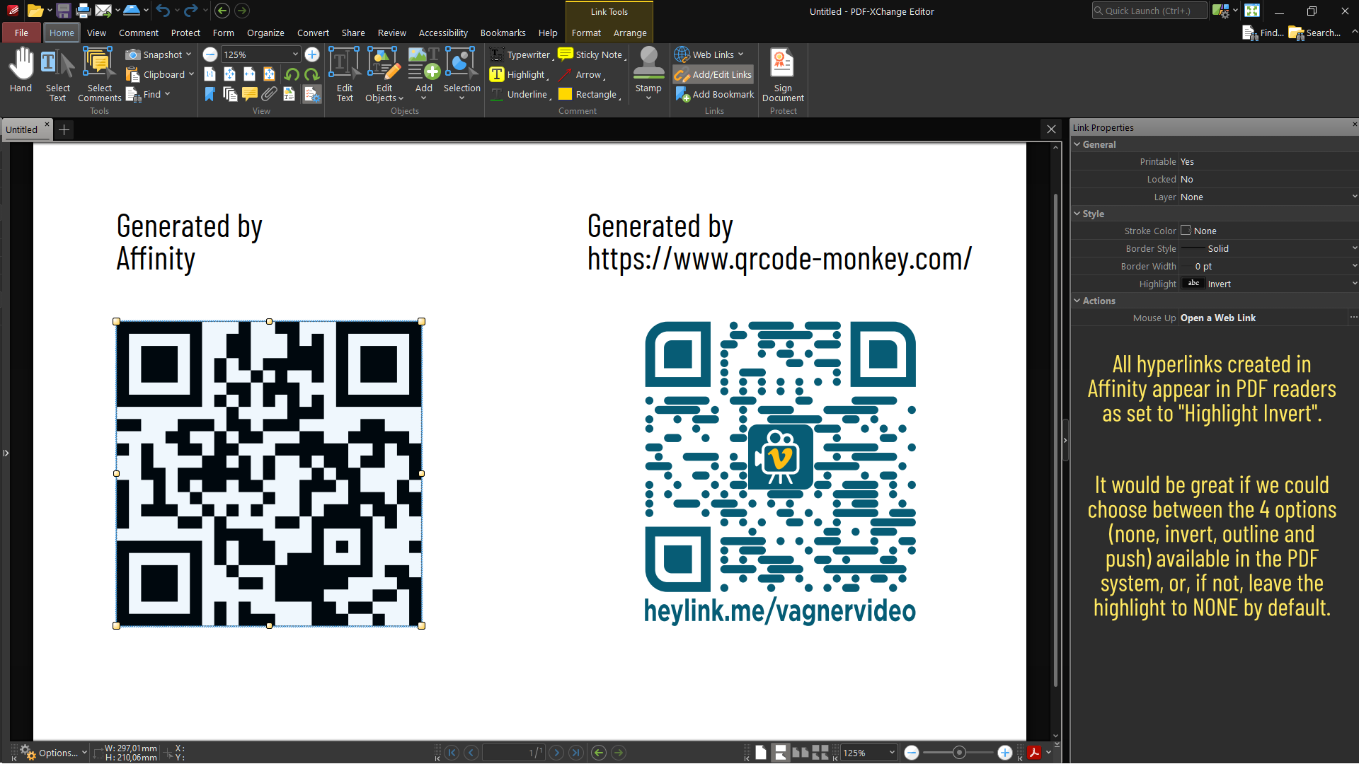The height and width of the screenshot is (764, 1359).
Task: Select the Arrow drawing tool
Action: [582, 74]
